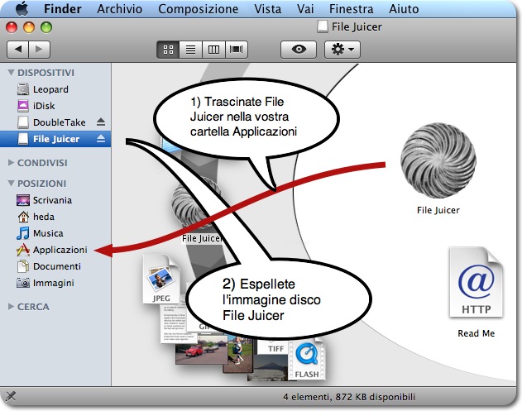
Task: Switch to list view
Action: click(191, 50)
